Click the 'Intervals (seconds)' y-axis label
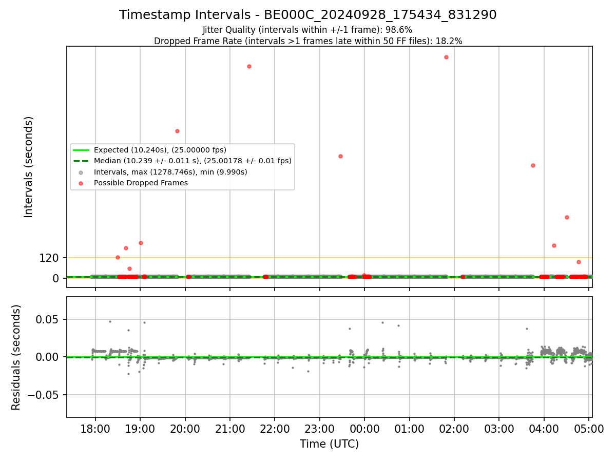This screenshot has height=462, width=616. pyautogui.click(x=29, y=167)
